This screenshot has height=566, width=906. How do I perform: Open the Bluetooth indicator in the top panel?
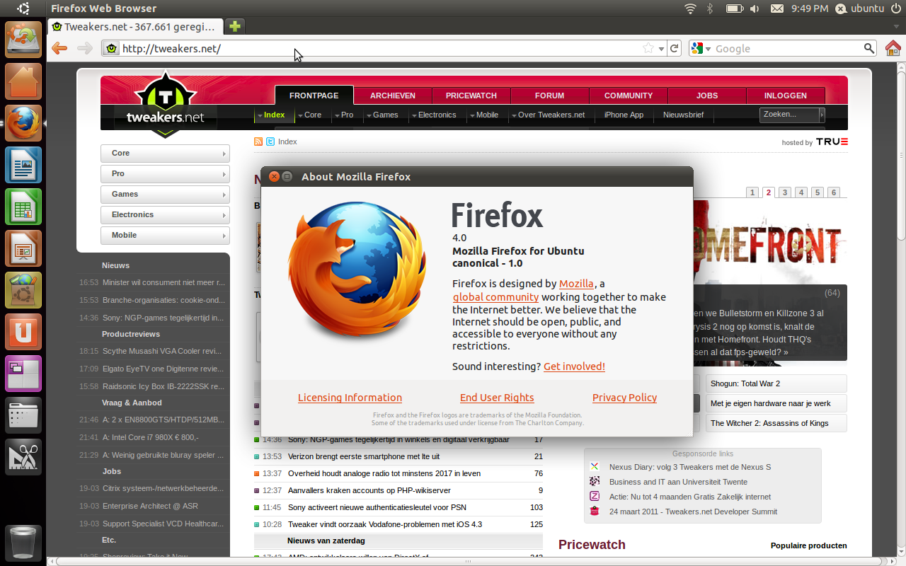pyautogui.click(x=710, y=8)
